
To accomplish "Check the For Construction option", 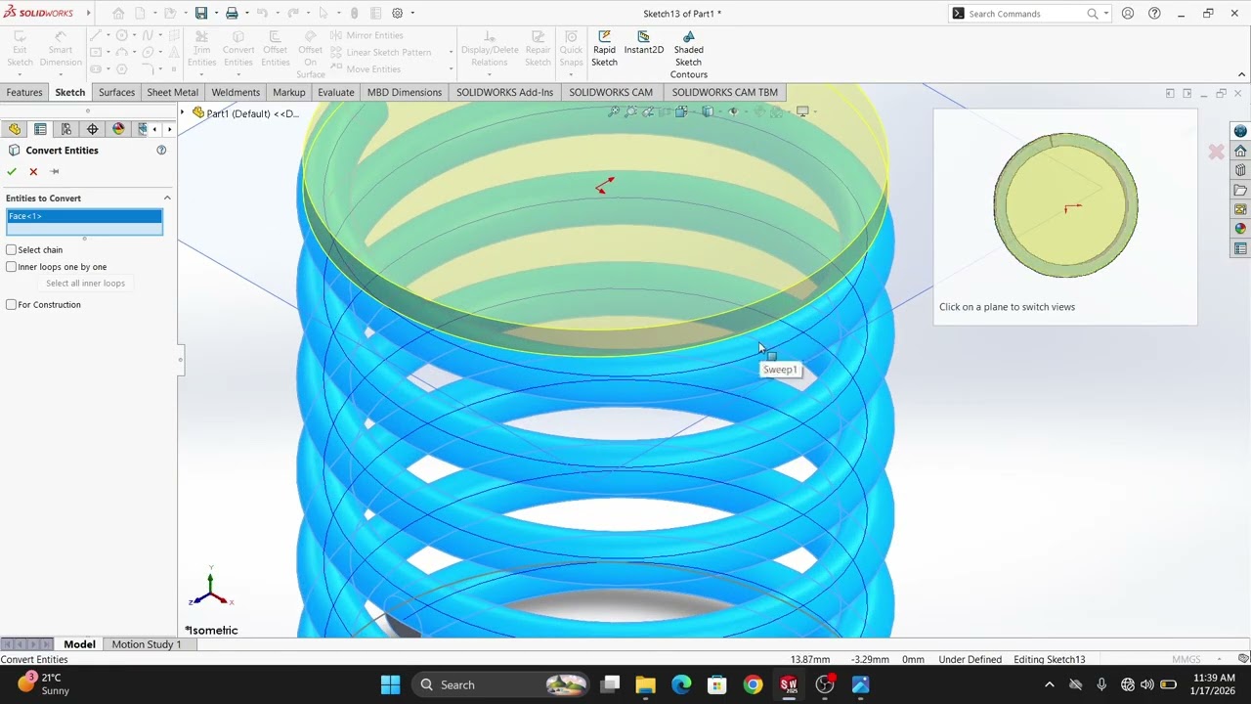I will point(12,304).
